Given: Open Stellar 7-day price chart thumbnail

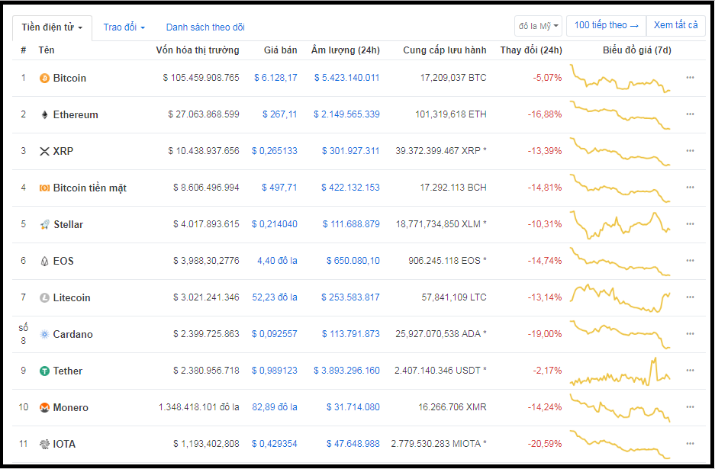Looking at the screenshot, I should (620, 225).
